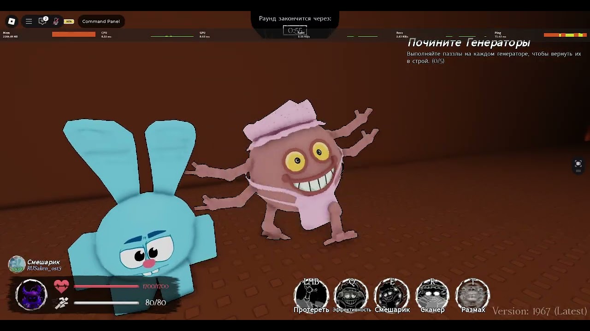Click the Version: 1967 (Latest) text
590x331 pixels.
pyautogui.click(x=539, y=311)
